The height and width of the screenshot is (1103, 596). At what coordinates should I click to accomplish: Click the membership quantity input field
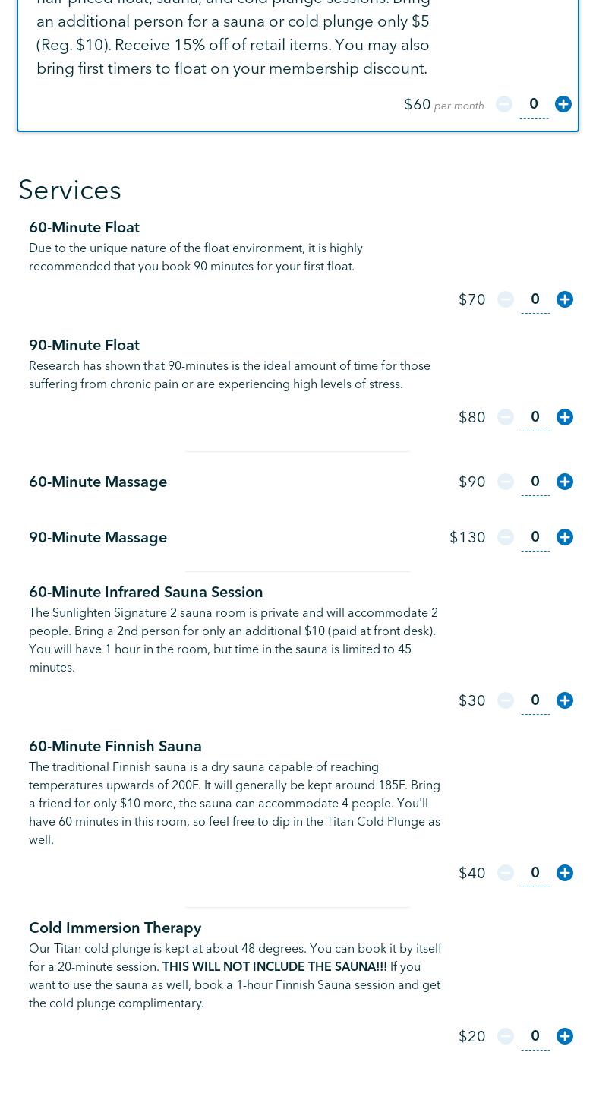coord(534,104)
